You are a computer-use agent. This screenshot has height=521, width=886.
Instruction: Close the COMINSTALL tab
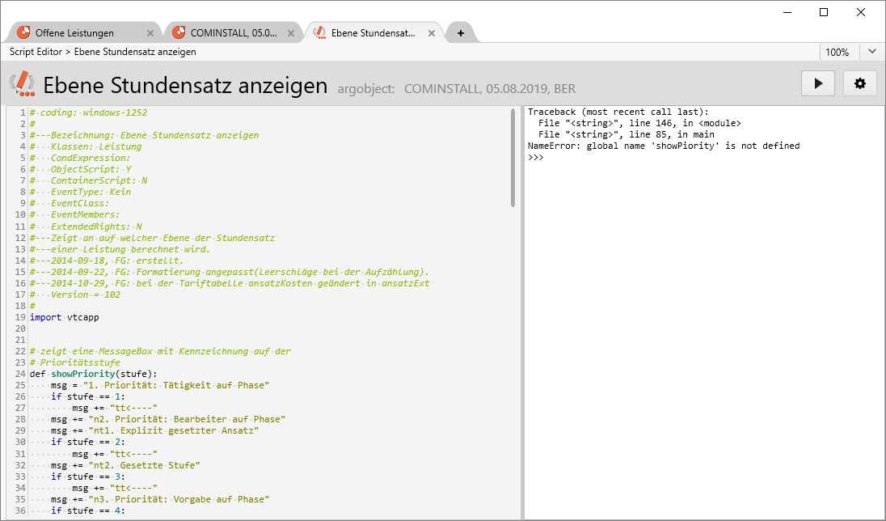pos(291,33)
